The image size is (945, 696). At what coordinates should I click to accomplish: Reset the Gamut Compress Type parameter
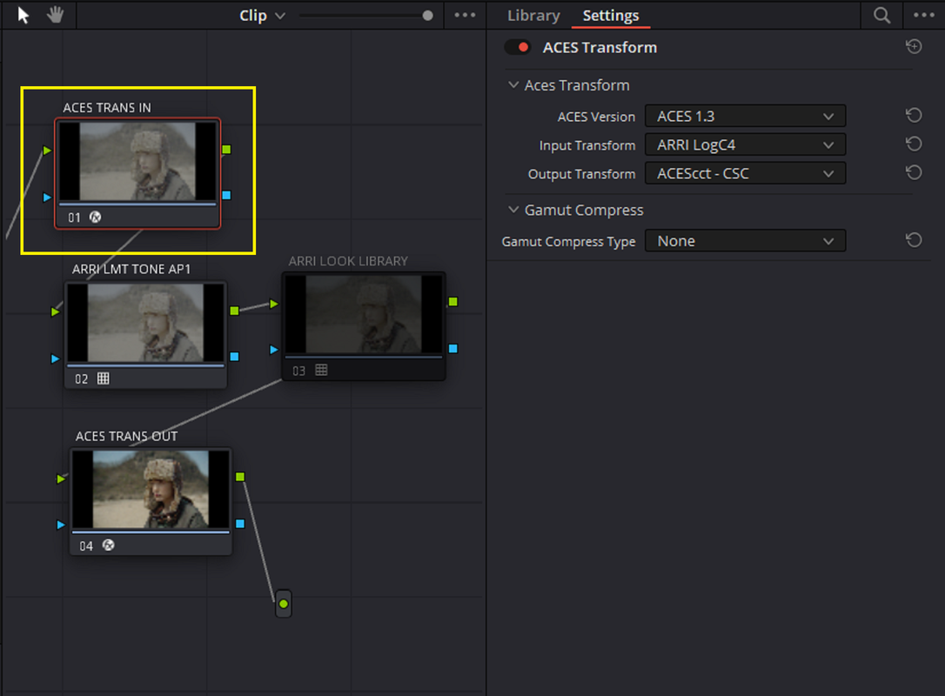(914, 240)
